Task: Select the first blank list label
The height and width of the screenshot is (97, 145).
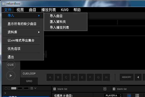Action: [62, 89]
